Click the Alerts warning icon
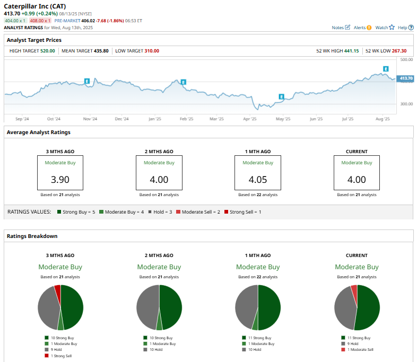 [369, 28]
